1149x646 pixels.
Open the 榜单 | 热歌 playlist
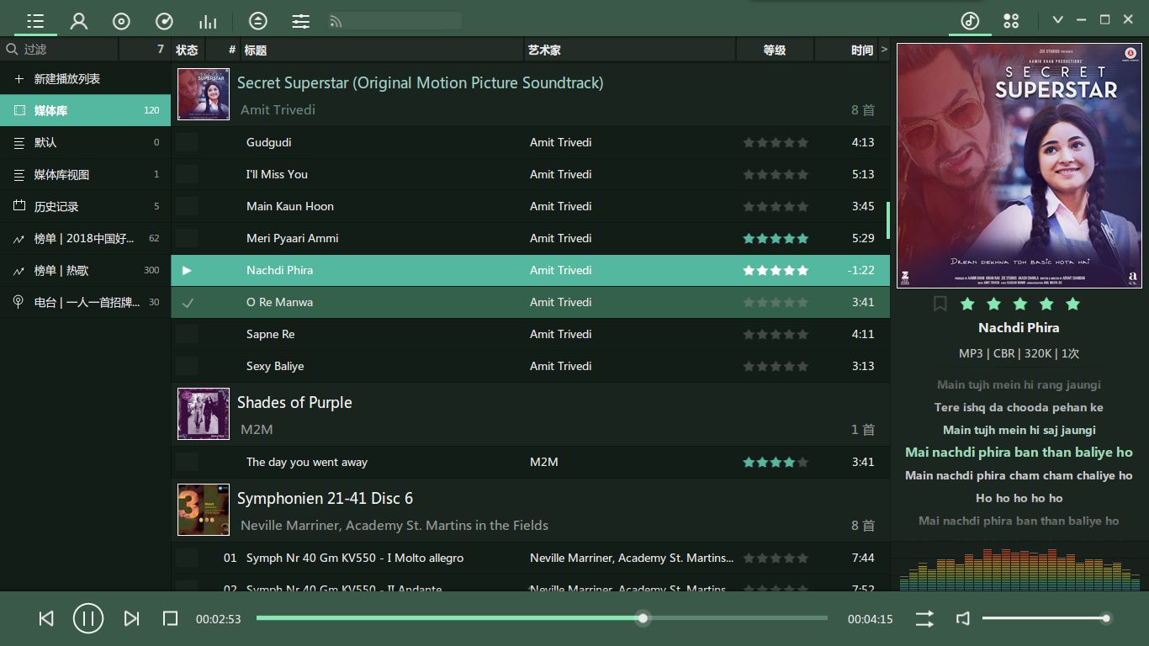[x=61, y=271]
